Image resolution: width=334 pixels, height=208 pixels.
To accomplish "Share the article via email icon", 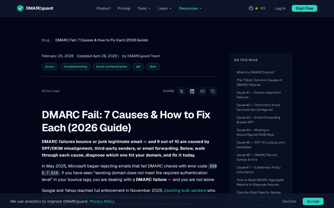I will coord(202,91).
